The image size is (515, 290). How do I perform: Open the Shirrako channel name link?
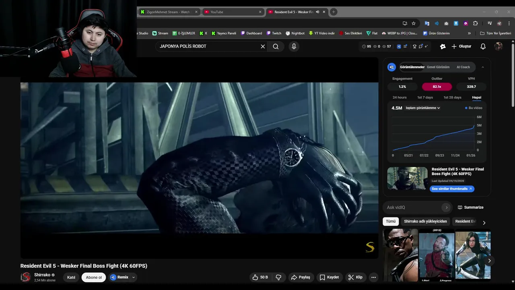pyautogui.click(x=42, y=275)
